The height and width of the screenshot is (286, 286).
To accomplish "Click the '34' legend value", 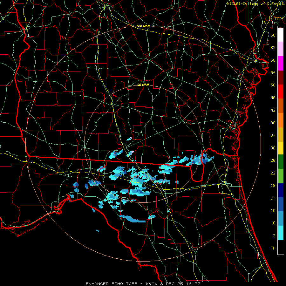I will click(x=273, y=135).
